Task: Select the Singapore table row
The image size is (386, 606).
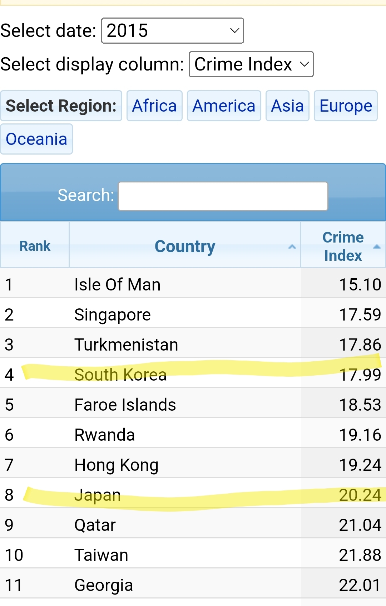Action: pos(193,314)
